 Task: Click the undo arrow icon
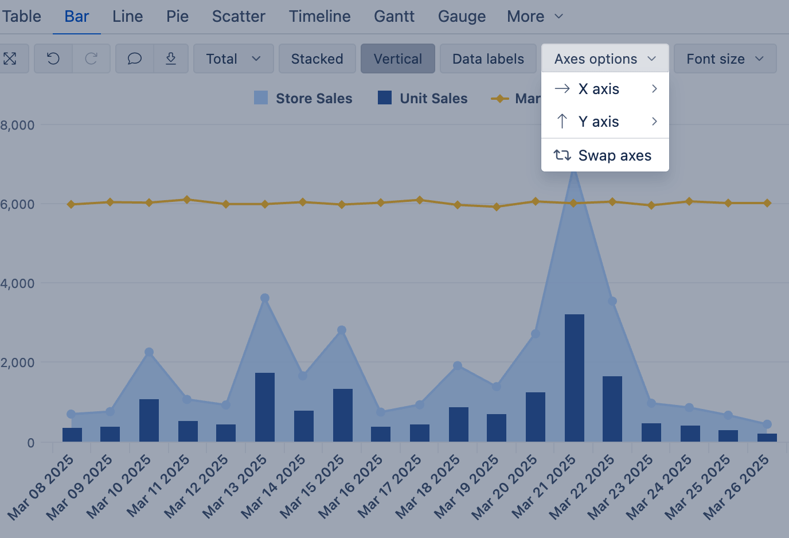(x=53, y=59)
